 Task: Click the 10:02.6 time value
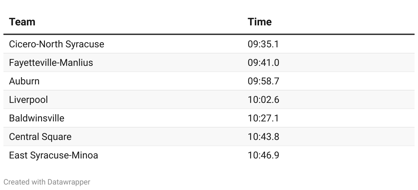[x=263, y=100]
